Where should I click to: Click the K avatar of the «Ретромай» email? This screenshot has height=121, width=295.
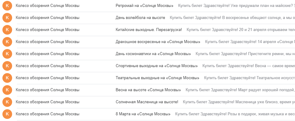[x=7, y=6]
